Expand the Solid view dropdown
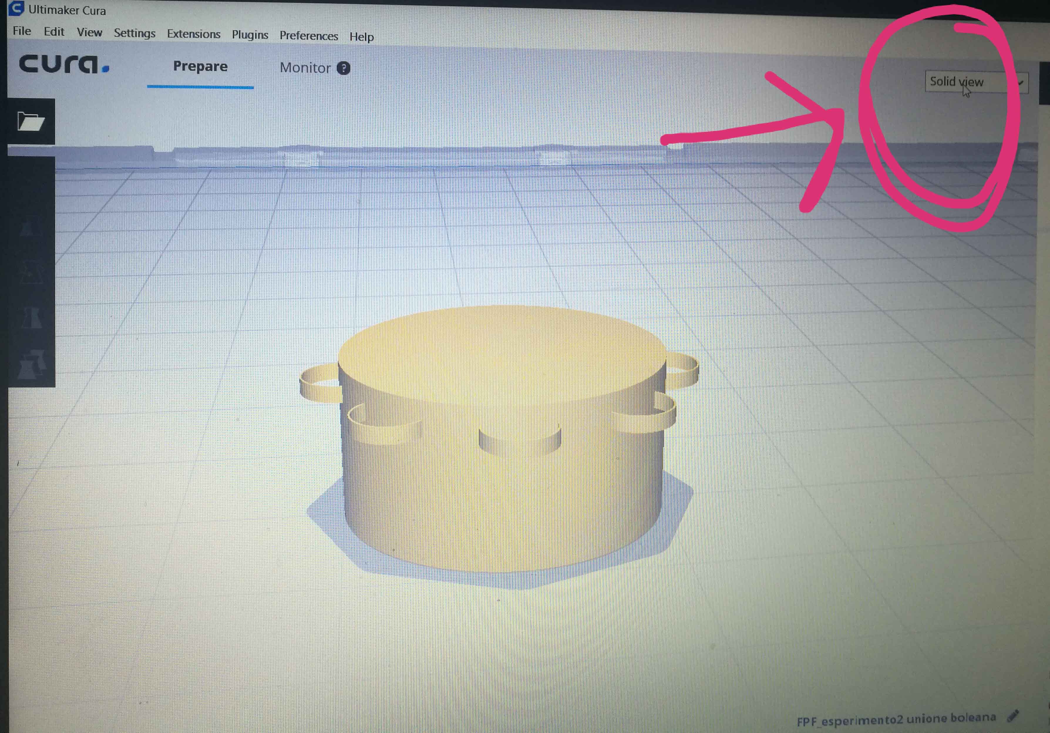Viewport: 1050px width, 733px height. pos(976,82)
